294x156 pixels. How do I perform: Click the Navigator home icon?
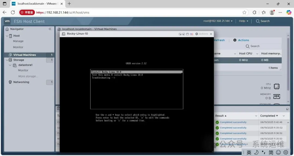click(7, 29)
